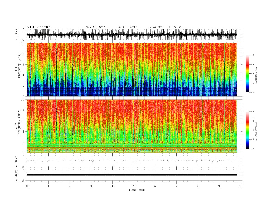
Task: Click the '9' tick on time axis
Action: [x=219, y=186]
